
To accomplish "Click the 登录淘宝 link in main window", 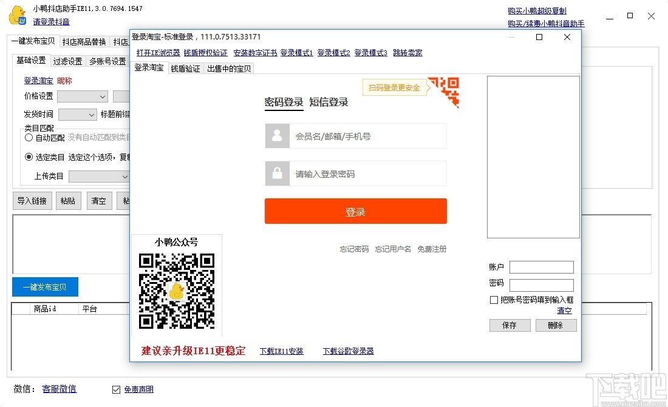I will coord(38,81).
